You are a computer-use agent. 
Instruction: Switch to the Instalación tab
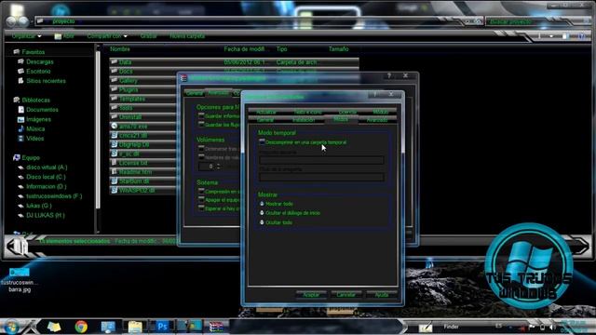[304, 120]
